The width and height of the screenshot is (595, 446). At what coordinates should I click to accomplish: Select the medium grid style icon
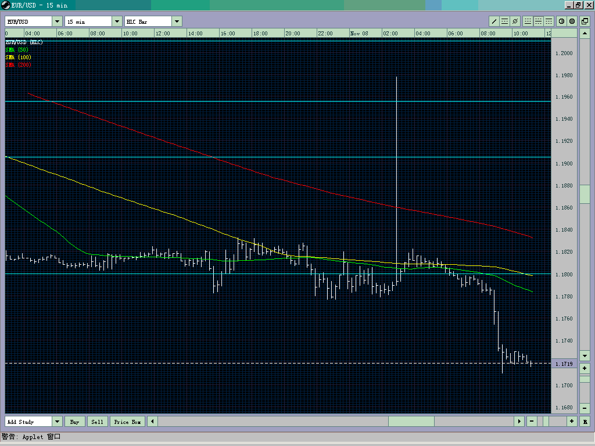point(539,21)
